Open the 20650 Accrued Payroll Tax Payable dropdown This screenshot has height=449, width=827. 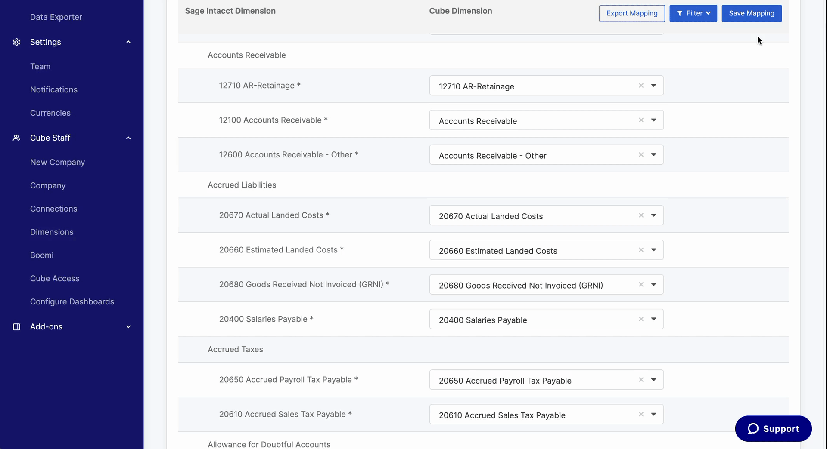click(654, 380)
